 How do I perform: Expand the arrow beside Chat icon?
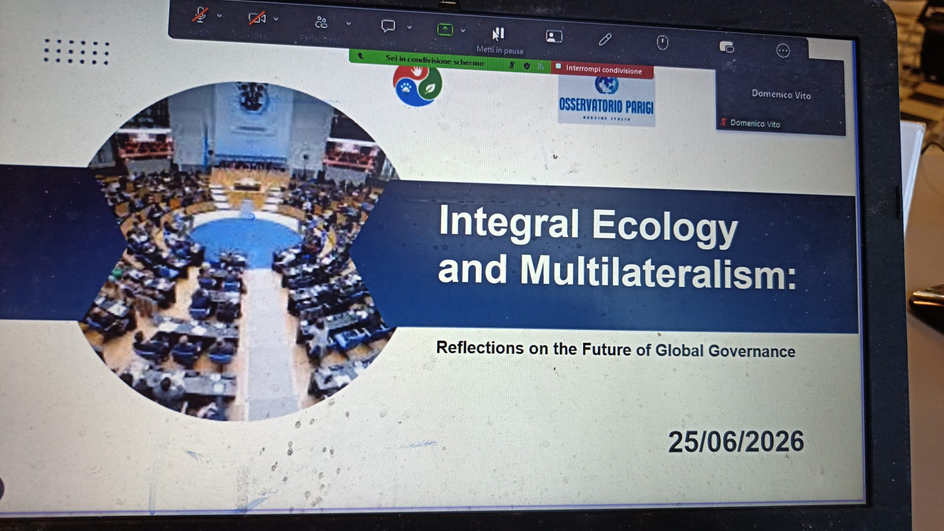tap(410, 28)
